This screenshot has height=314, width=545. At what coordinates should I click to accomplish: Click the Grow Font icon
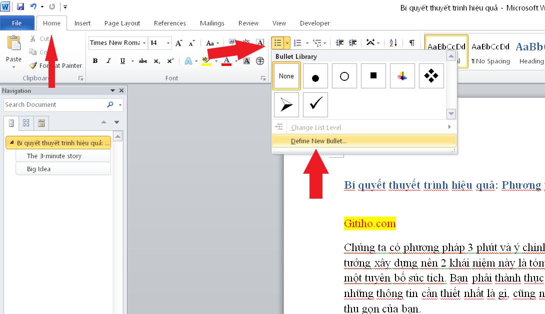tap(179, 43)
